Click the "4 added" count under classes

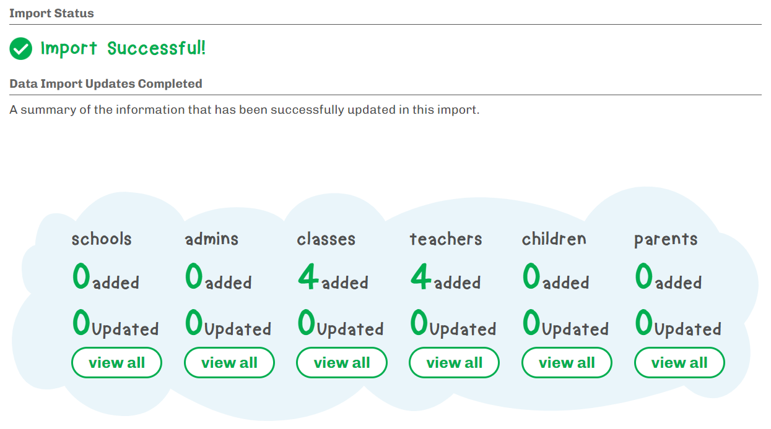(x=333, y=279)
